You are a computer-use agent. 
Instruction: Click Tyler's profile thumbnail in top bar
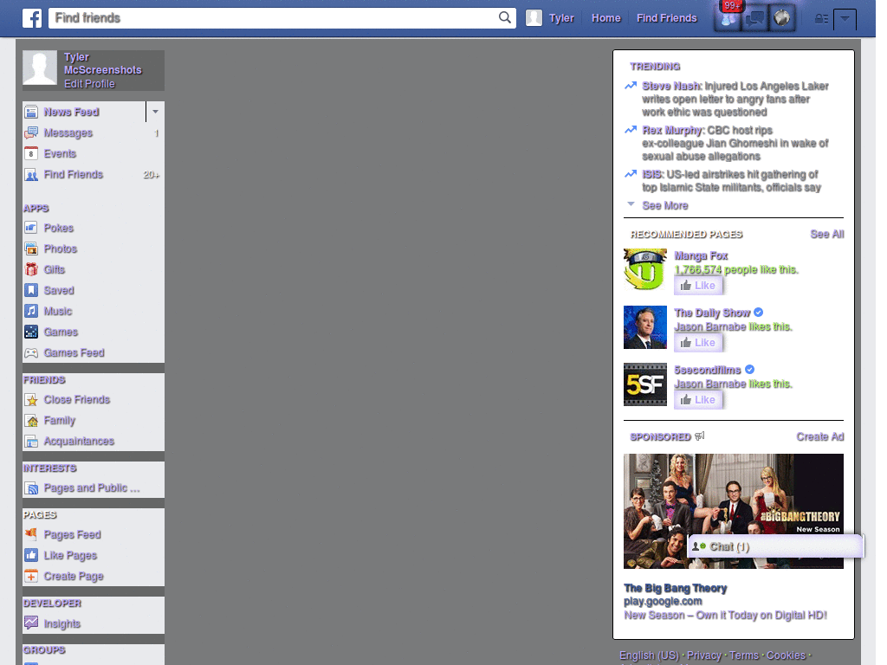534,18
